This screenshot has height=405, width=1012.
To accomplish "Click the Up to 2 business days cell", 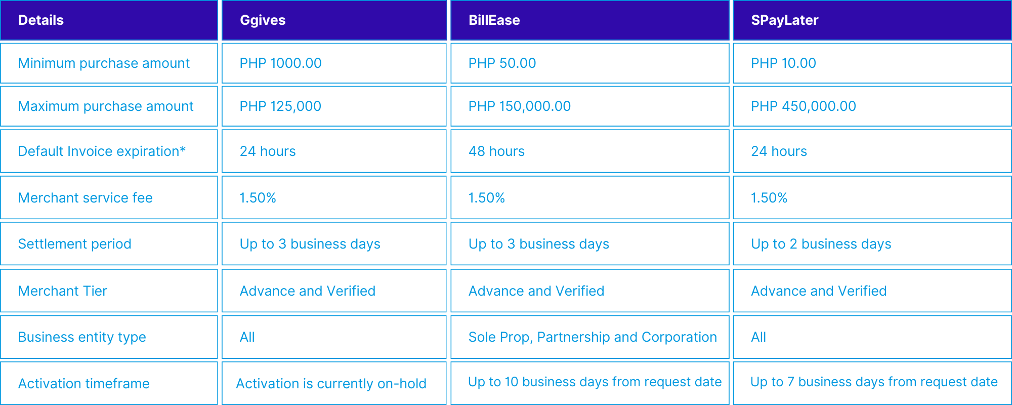I will (x=821, y=244).
